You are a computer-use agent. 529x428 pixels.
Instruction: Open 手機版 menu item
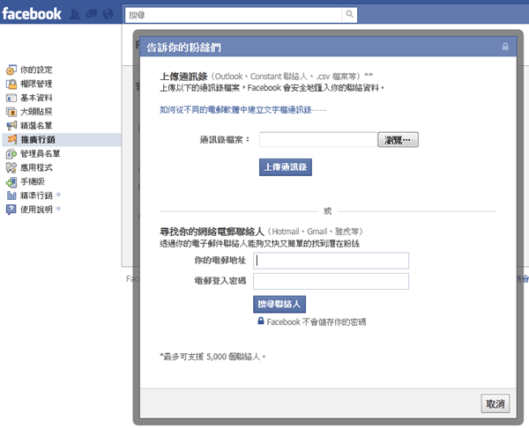click(x=33, y=181)
